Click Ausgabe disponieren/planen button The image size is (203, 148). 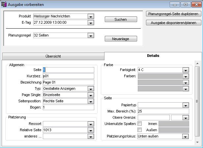tap(173, 23)
